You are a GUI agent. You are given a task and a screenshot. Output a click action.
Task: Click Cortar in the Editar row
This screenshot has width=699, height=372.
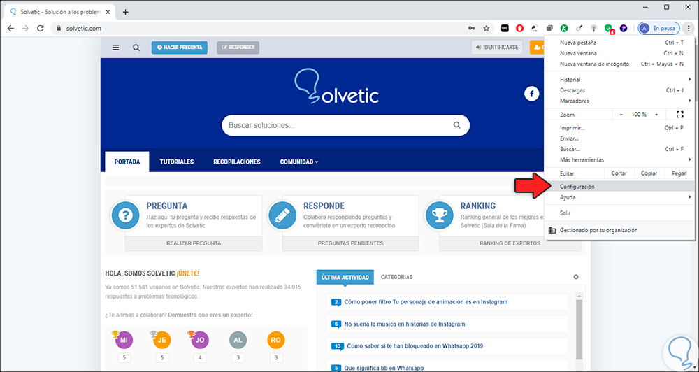(x=619, y=173)
